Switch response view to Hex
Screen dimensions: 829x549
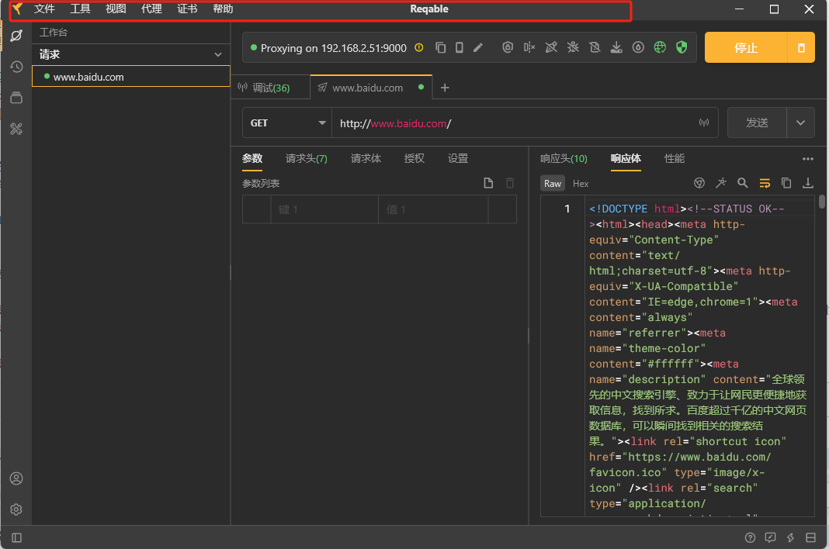pyautogui.click(x=581, y=183)
